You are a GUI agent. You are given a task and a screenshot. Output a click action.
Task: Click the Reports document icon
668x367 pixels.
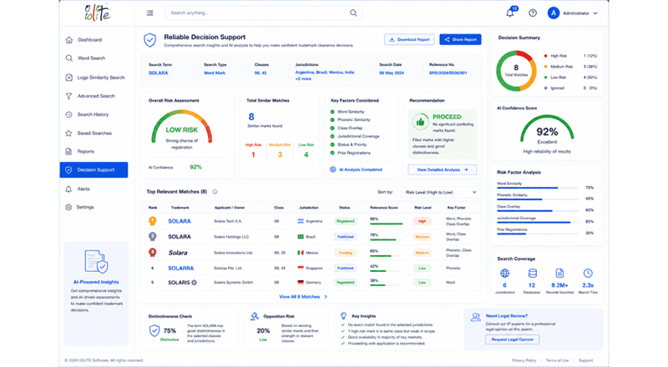tap(68, 152)
